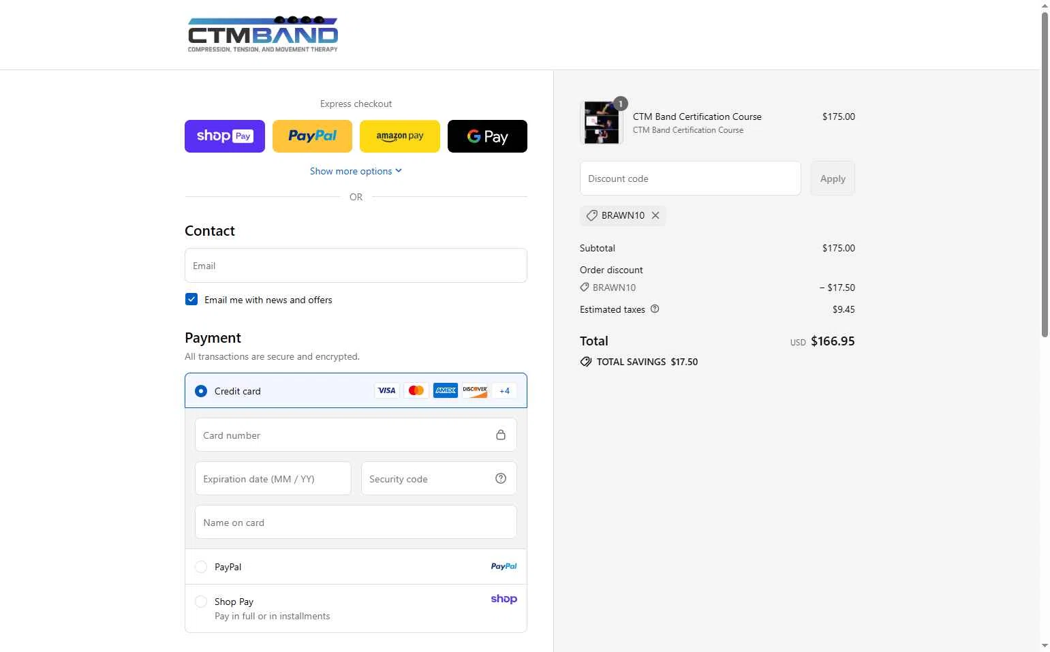Click the Pay in full or in installments text
The width and height of the screenshot is (1050, 652).
point(273,616)
